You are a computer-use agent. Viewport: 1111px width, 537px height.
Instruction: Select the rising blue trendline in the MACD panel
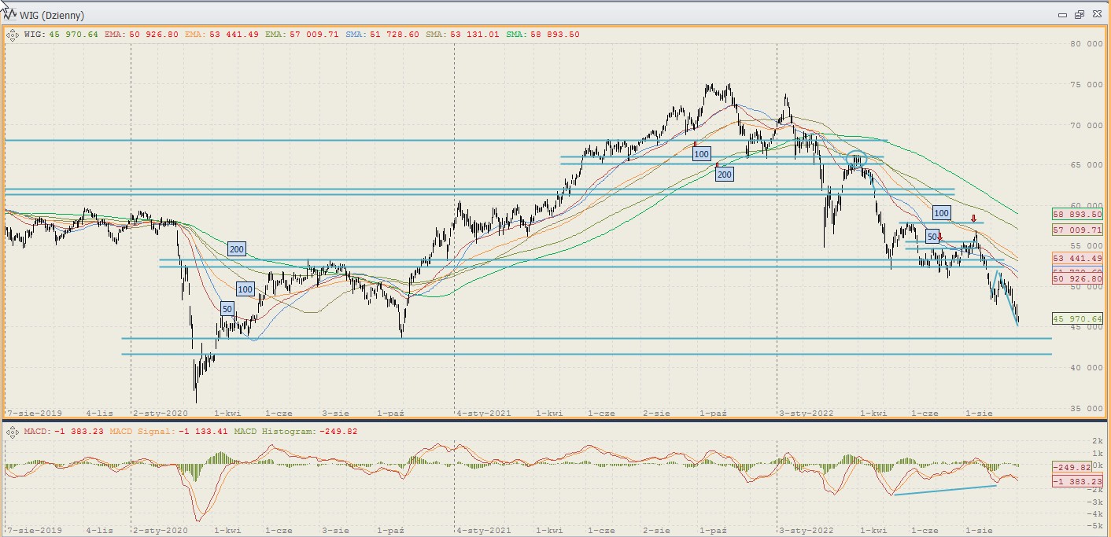pos(944,490)
